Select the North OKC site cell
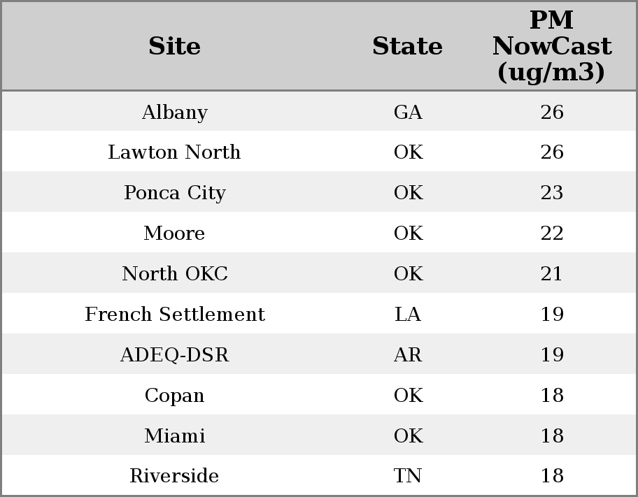This screenshot has height=497, width=638. tap(175, 274)
